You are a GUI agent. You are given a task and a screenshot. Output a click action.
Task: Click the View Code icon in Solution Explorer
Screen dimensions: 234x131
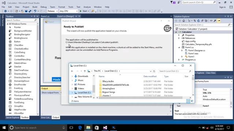[x=211, y=21]
